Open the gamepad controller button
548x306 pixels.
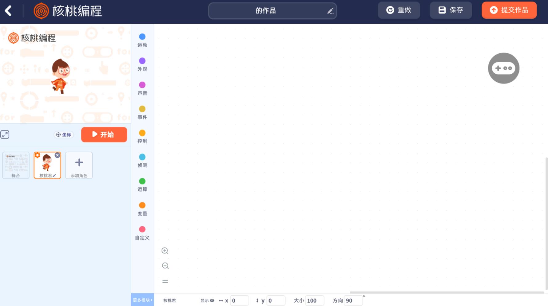(503, 68)
